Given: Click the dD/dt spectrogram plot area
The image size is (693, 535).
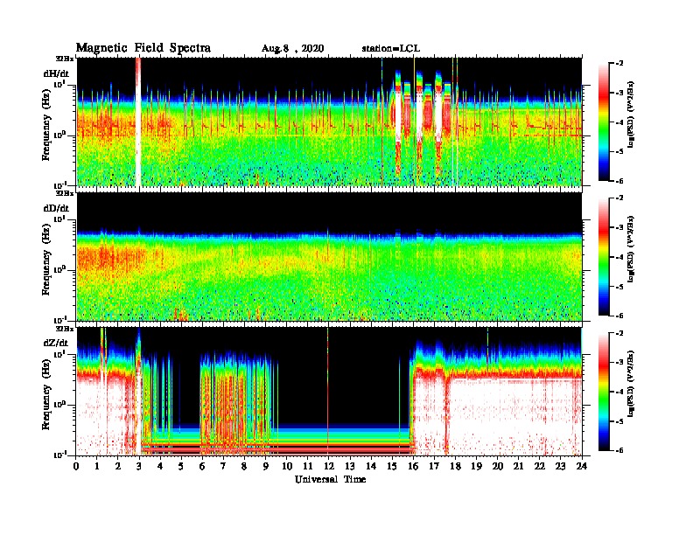Looking at the screenshot, I should (x=329, y=257).
